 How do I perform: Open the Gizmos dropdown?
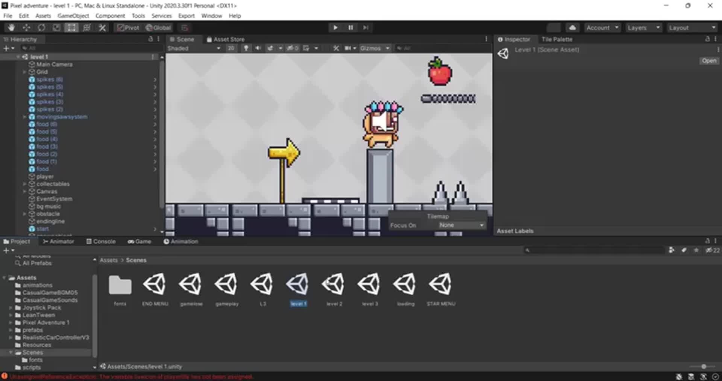point(374,48)
